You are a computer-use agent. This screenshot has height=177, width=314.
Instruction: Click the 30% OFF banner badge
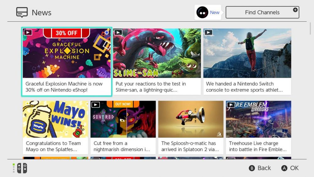point(67,33)
